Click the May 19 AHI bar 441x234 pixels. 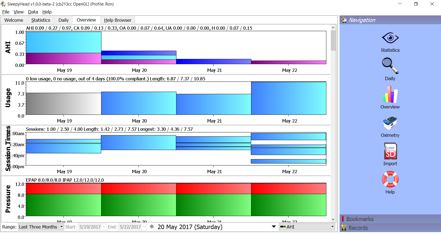[64, 48]
